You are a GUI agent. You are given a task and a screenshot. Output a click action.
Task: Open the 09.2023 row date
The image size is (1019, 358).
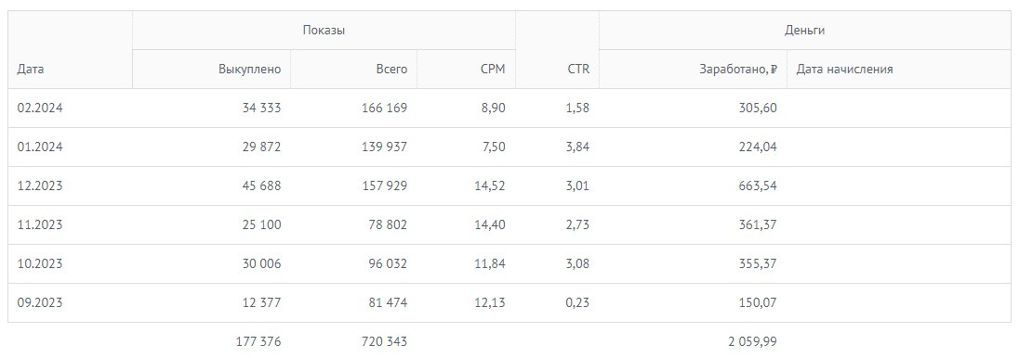40,303
